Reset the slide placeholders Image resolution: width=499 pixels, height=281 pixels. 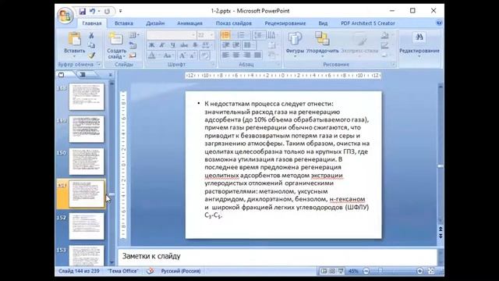(133, 45)
